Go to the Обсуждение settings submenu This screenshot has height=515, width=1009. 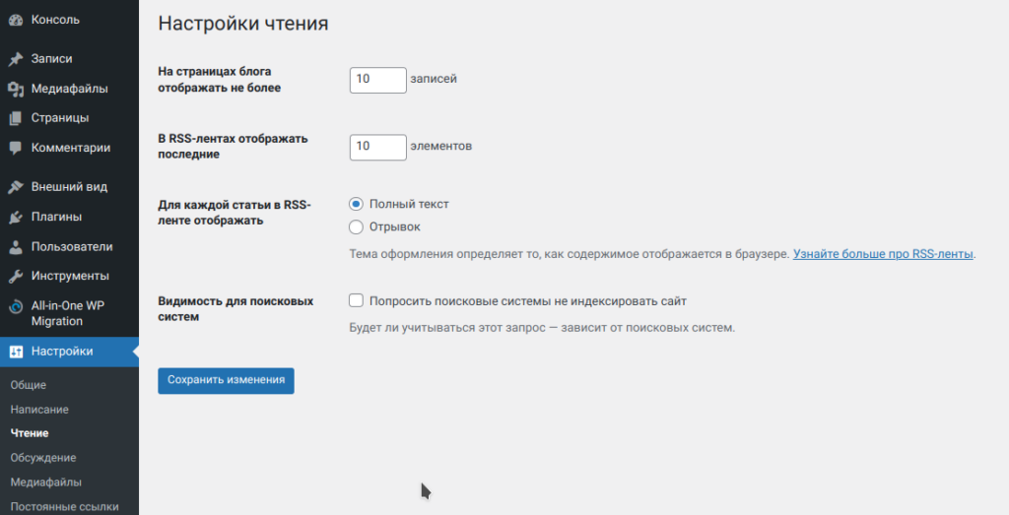click(x=43, y=458)
